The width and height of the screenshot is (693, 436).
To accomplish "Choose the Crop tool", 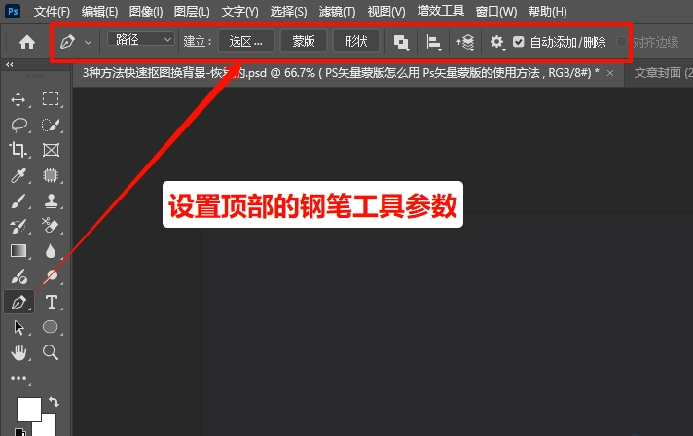I will 18,150.
